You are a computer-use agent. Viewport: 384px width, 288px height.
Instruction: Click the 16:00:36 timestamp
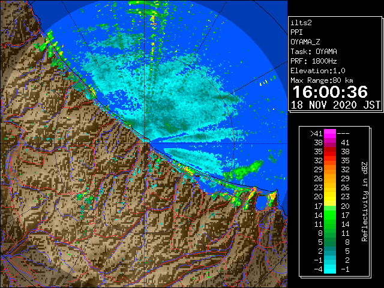point(330,92)
